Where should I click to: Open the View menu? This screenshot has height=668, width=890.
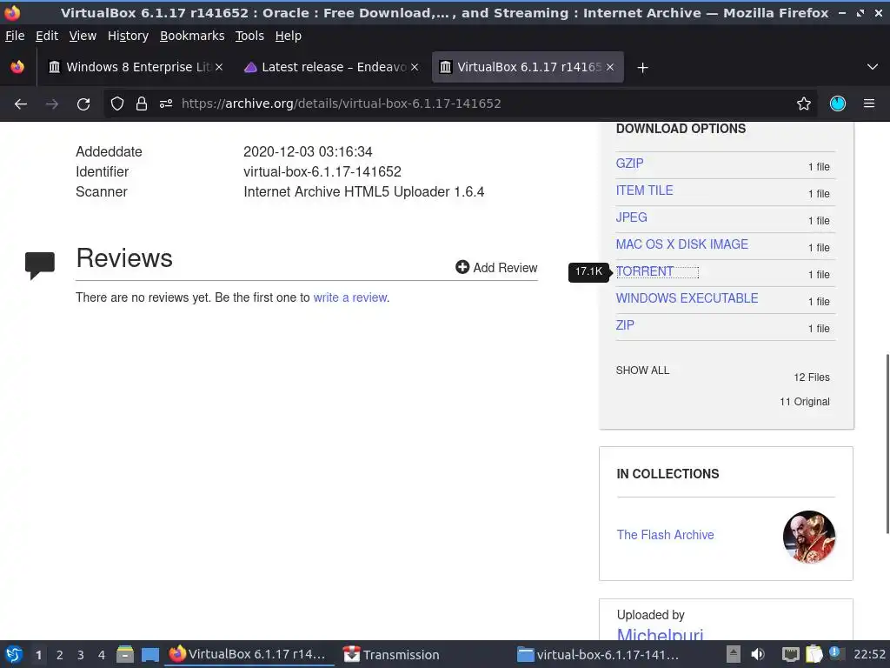pos(83,36)
